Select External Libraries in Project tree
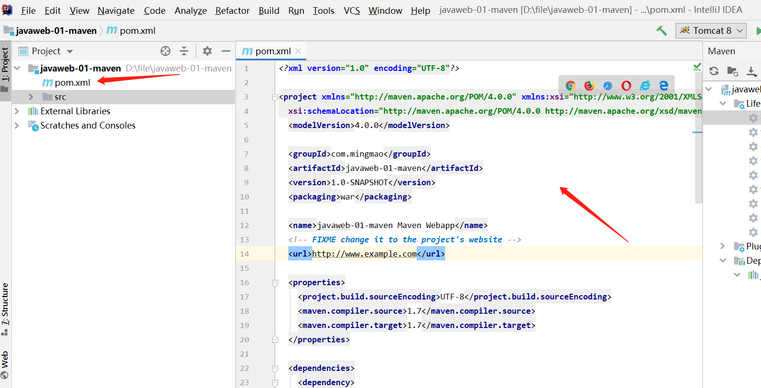The height and width of the screenshot is (388, 761). point(75,111)
